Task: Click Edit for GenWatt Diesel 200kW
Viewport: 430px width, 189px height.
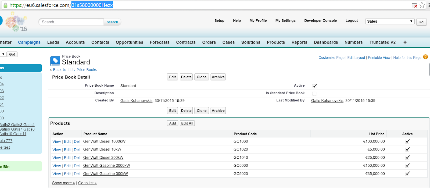Action: (x=67, y=158)
